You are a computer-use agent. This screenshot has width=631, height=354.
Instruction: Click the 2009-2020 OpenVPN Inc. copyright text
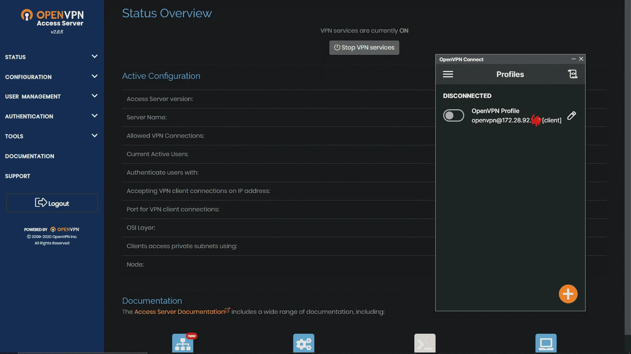52,237
